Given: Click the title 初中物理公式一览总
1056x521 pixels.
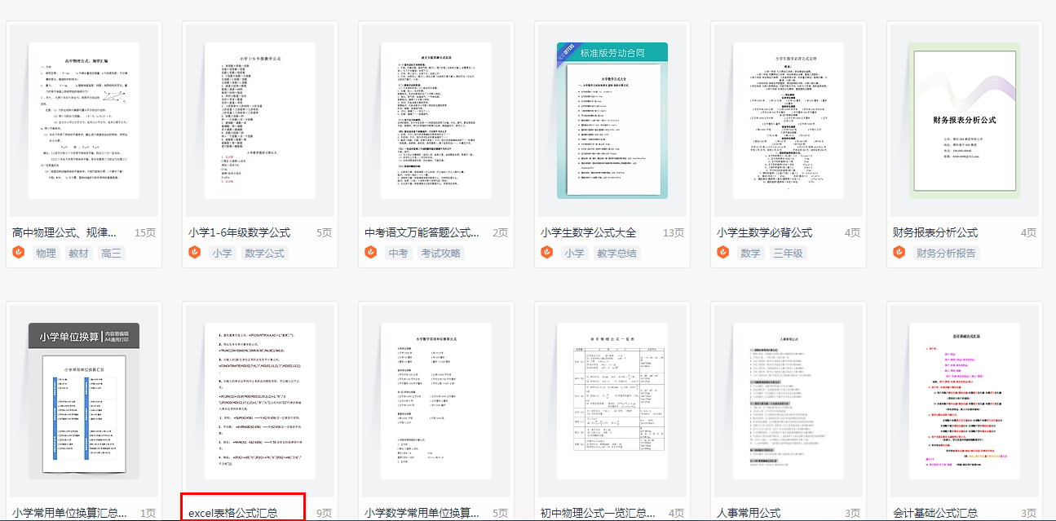Looking at the screenshot, I should 599,513.
